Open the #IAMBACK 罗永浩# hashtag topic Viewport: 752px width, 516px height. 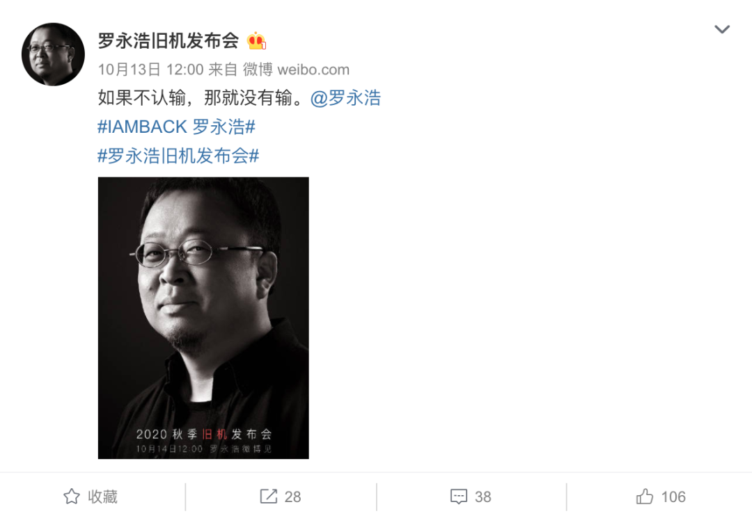coord(176,127)
